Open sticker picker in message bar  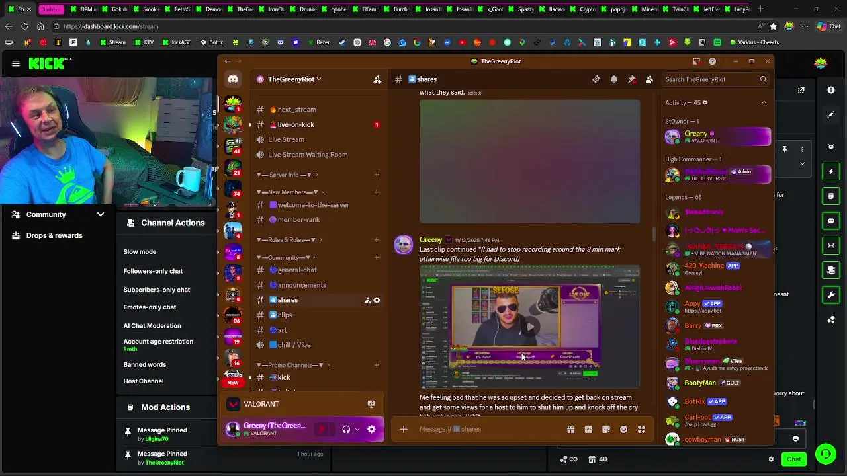(x=606, y=429)
